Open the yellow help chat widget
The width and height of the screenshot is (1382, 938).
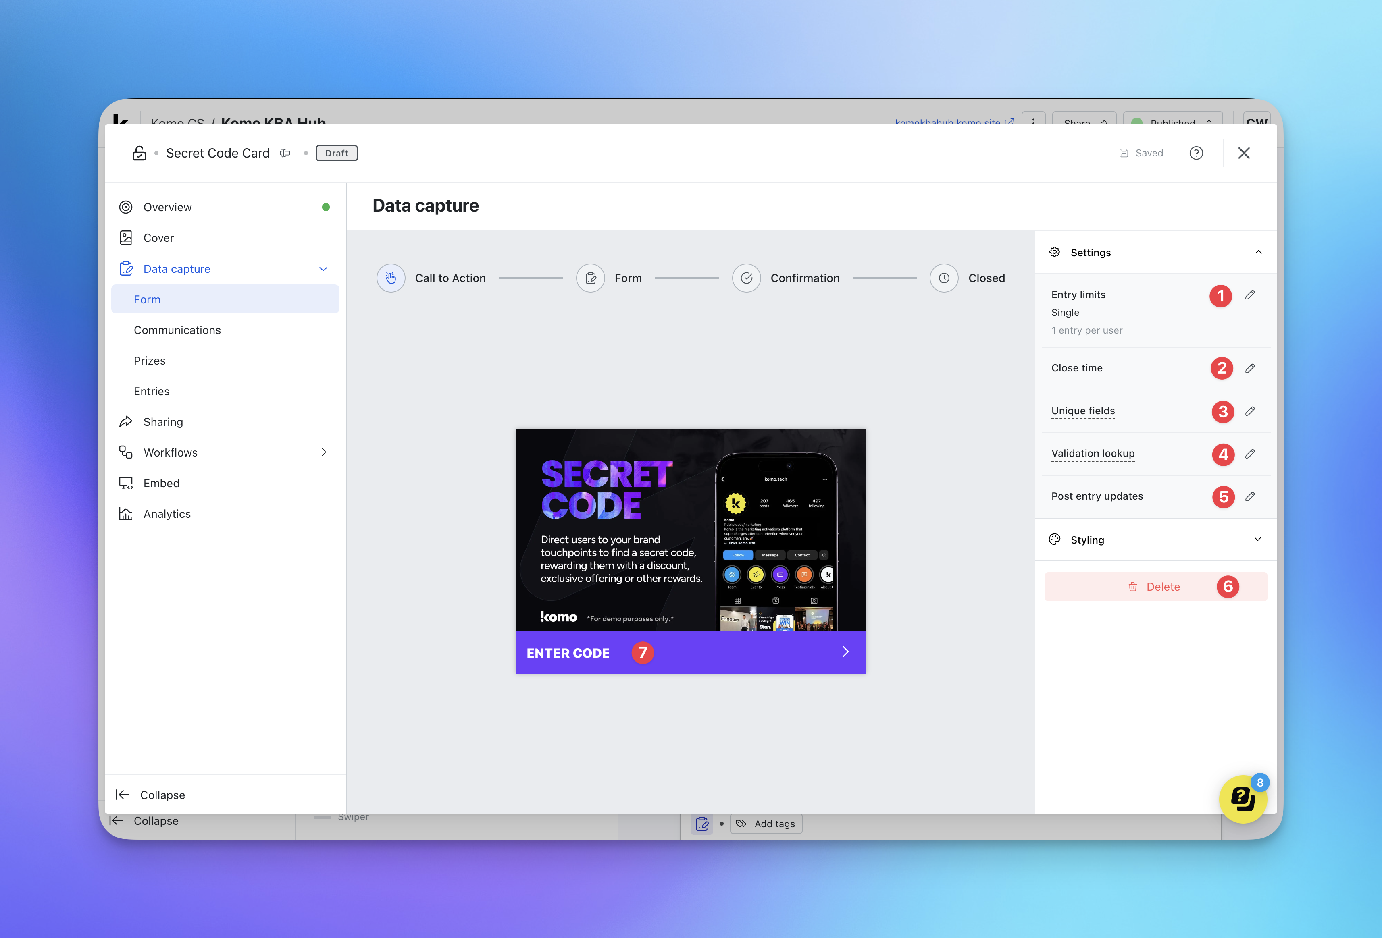tap(1242, 799)
